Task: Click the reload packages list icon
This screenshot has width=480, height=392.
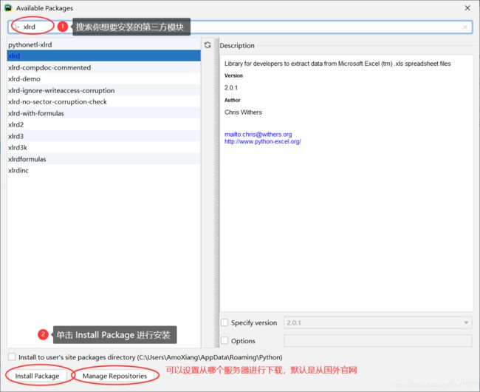Action: (208, 45)
